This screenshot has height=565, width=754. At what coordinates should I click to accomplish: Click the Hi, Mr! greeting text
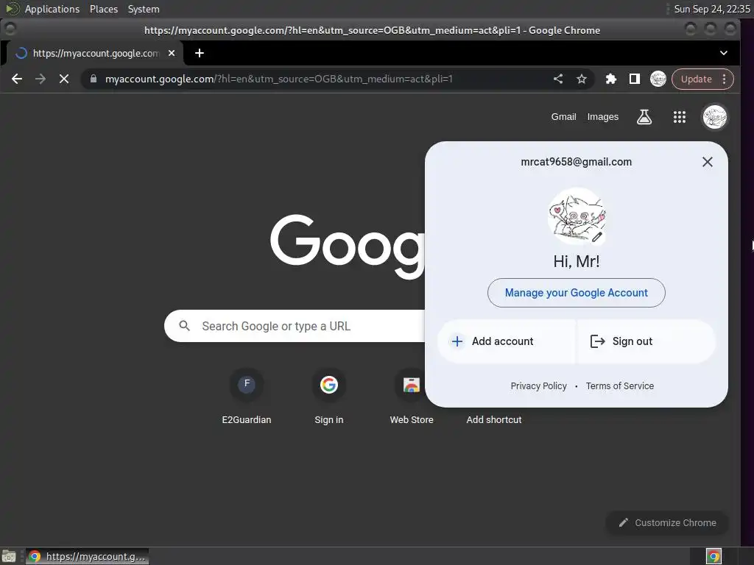click(576, 261)
